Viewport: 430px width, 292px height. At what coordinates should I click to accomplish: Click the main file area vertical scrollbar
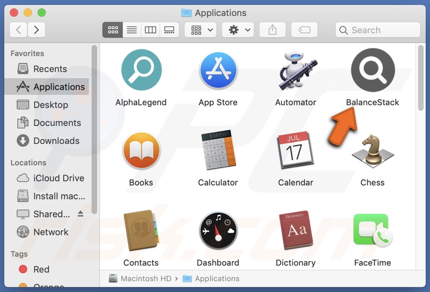[x=421, y=78]
